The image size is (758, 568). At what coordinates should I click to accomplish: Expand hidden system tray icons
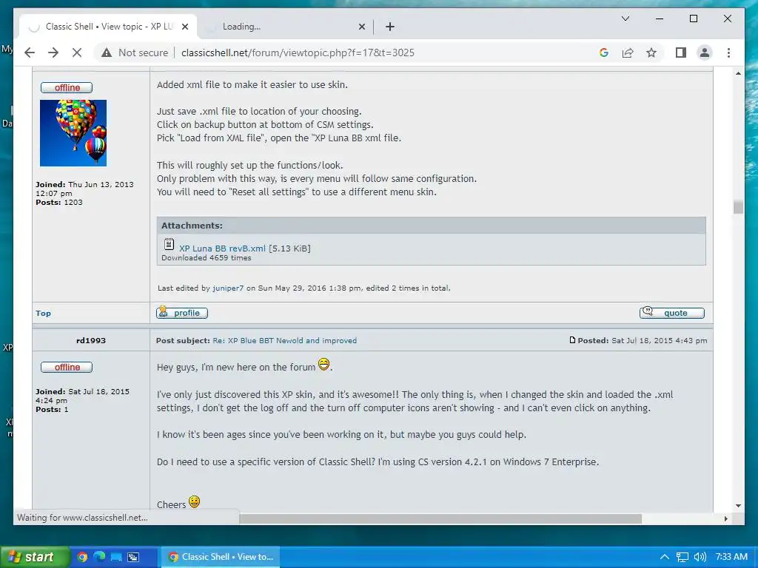click(x=664, y=557)
